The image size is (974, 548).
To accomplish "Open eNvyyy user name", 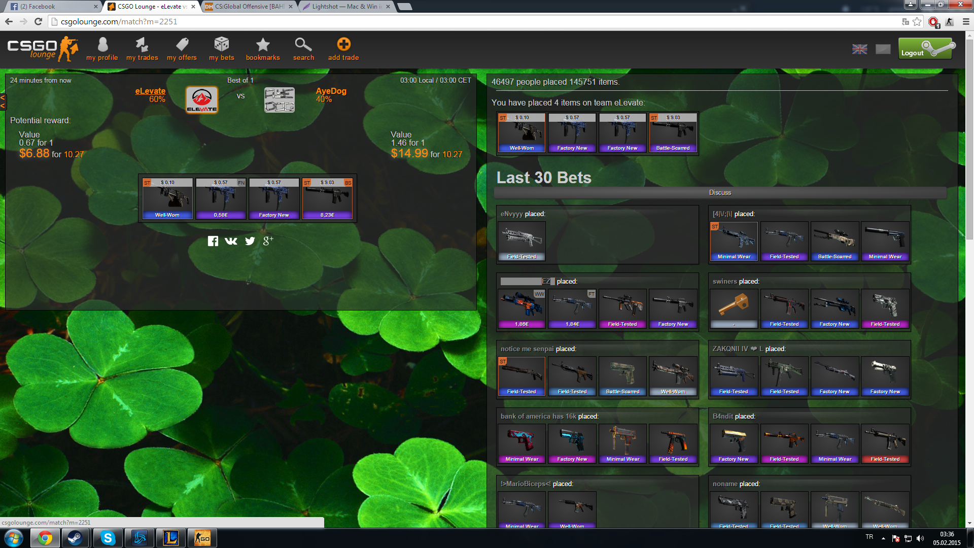I will click(x=512, y=214).
